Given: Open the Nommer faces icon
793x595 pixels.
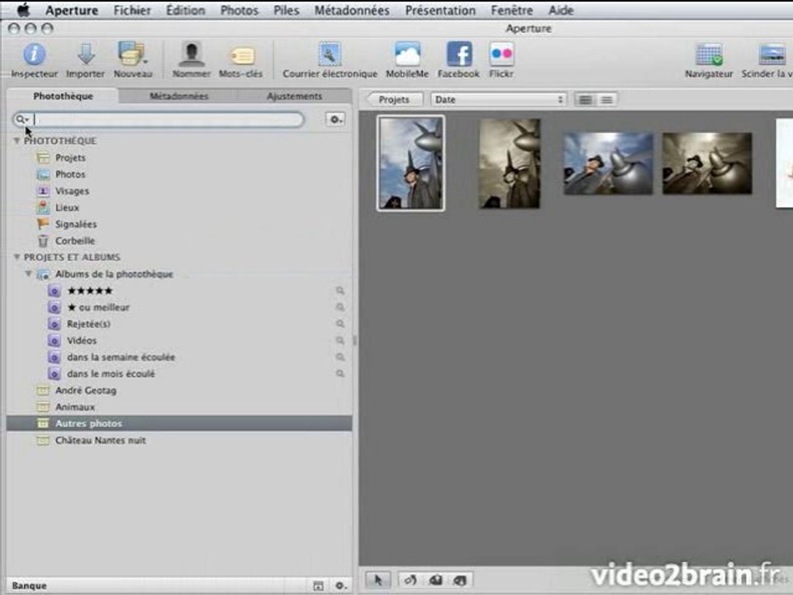Looking at the screenshot, I should (191, 55).
